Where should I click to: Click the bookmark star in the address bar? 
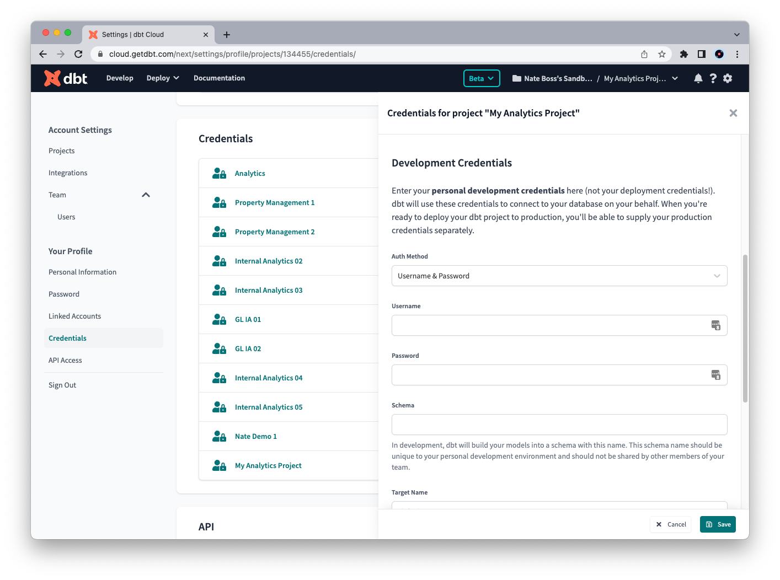[661, 54]
